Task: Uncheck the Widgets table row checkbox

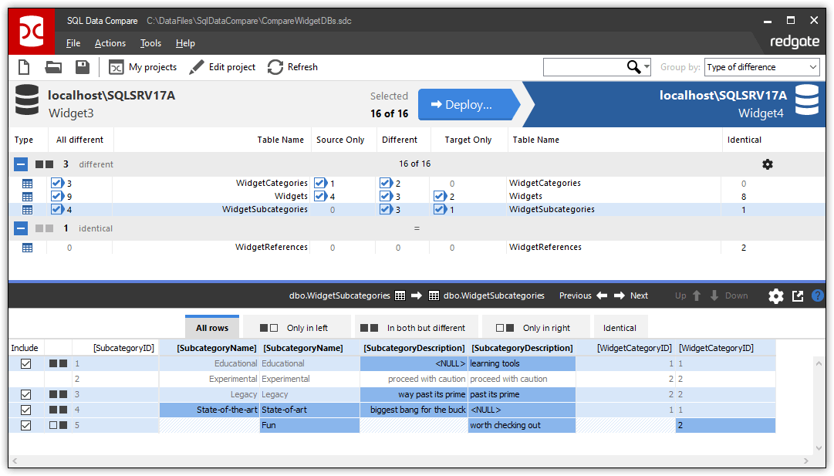Action: 56,196
